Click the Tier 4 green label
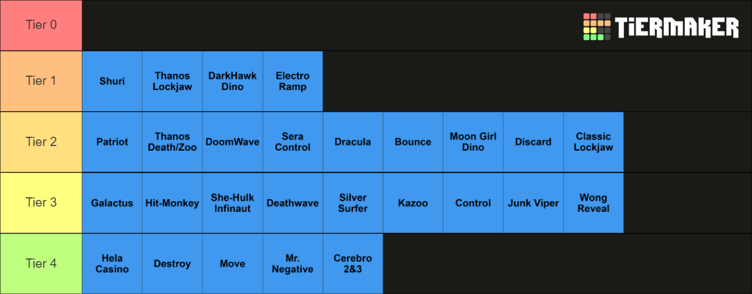The image size is (752, 294). pos(41,264)
